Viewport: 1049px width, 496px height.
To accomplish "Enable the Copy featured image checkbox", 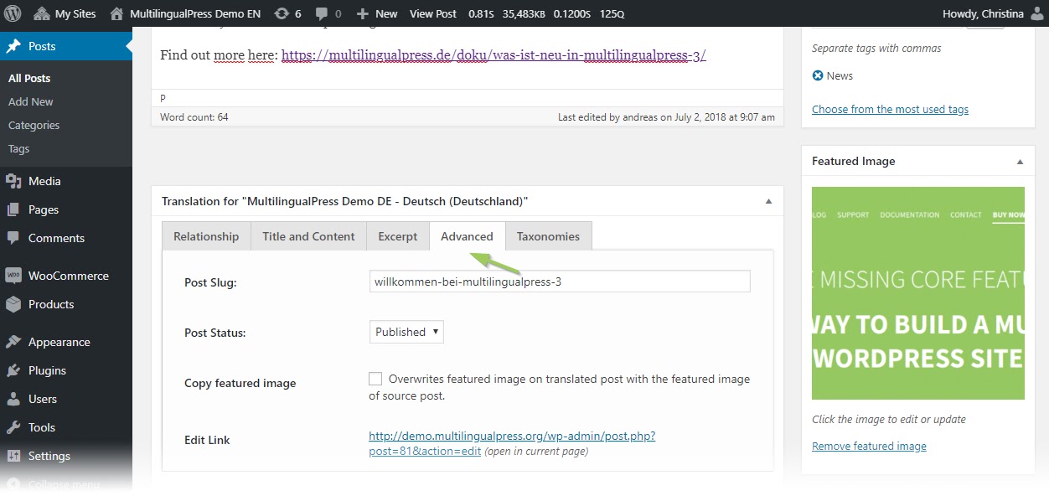I will [375, 378].
